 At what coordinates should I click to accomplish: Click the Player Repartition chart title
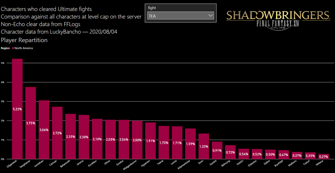[x=24, y=40]
